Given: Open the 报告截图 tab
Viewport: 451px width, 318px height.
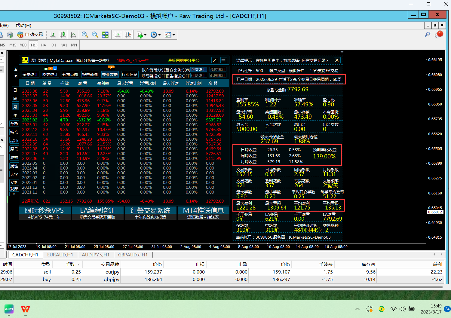Looking at the screenshot, I should click(90, 75).
